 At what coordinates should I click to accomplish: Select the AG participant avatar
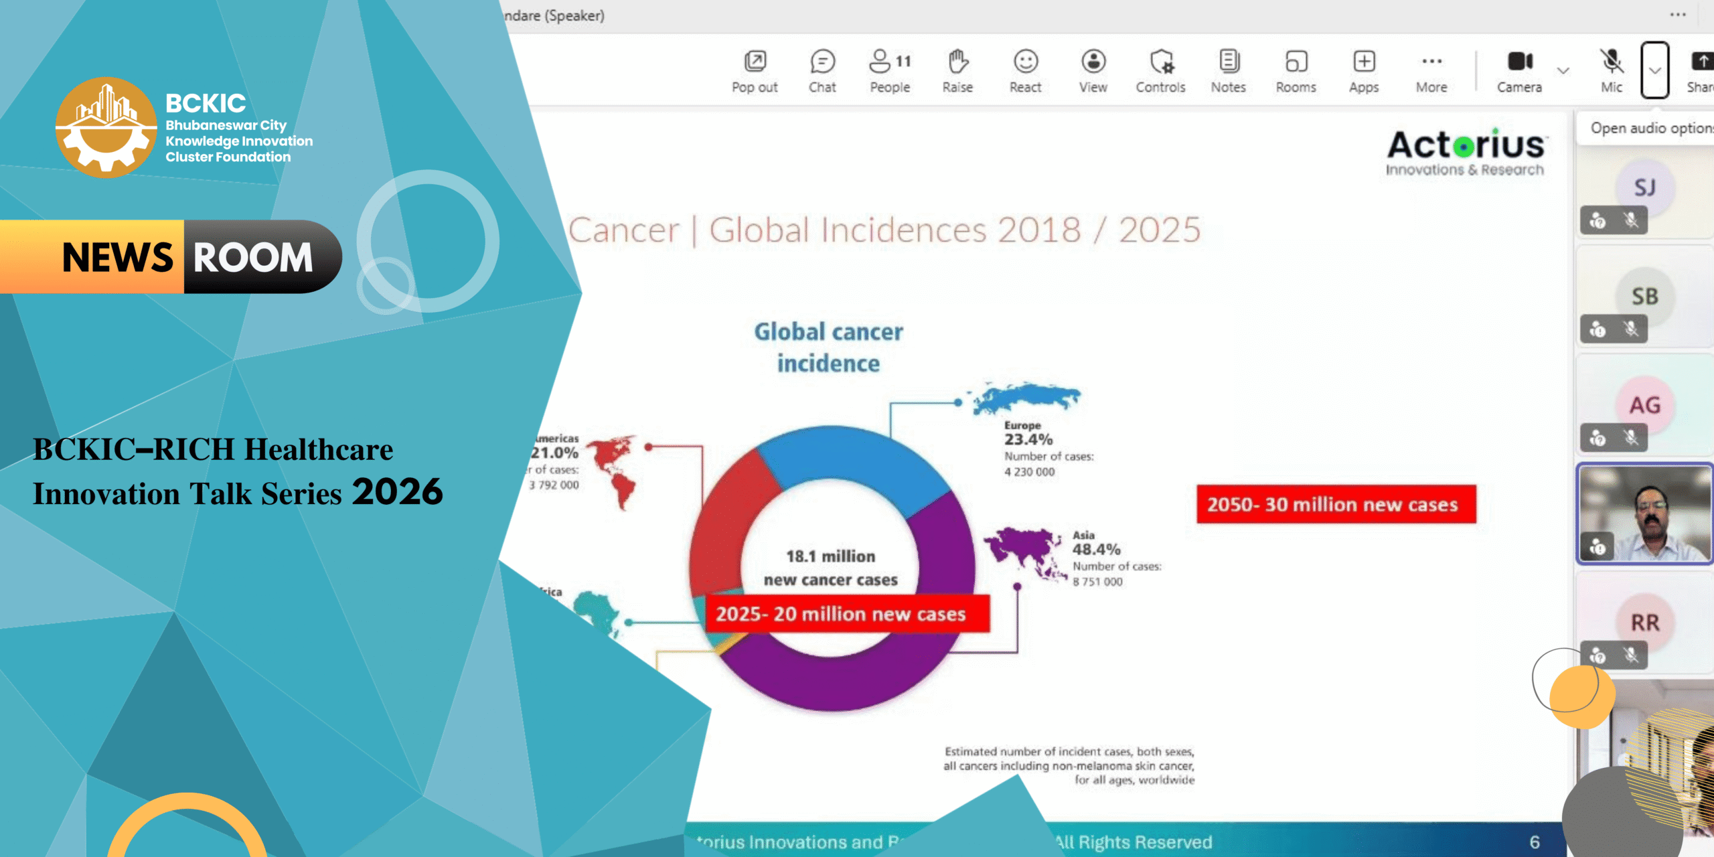click(x=1645, y=404)
